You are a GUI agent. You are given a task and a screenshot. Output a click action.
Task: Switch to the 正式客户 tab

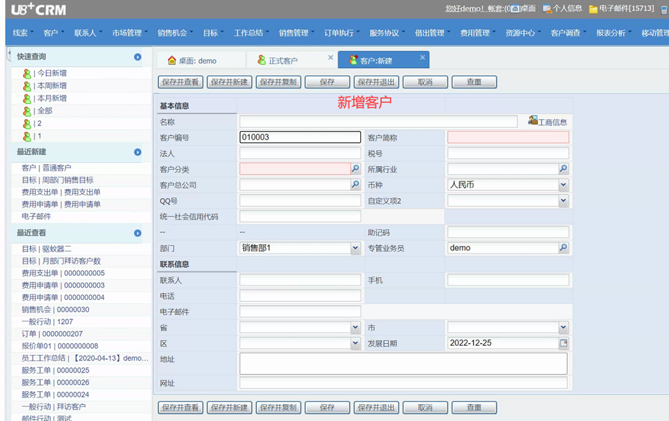click(292, 61)
